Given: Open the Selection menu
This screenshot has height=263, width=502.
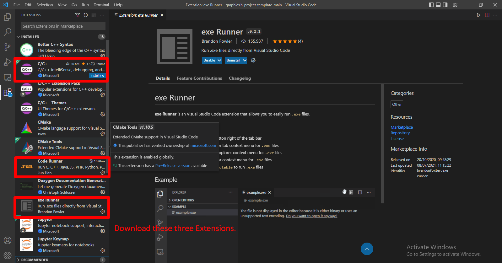Looking at the screenshot, I should tap(45, 5).
